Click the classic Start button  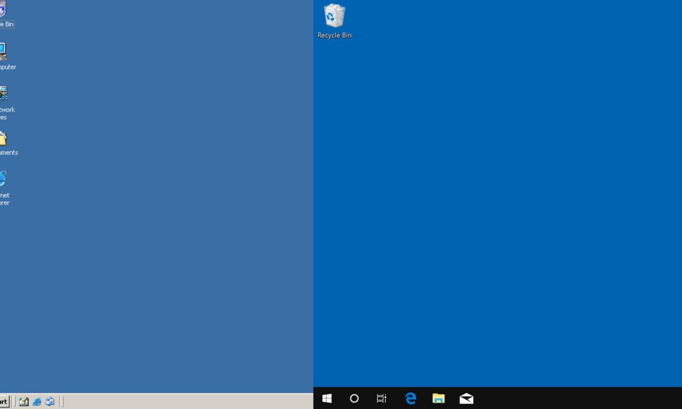(4, 402)
